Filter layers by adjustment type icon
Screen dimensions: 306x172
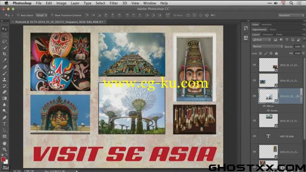tap(281, 40)
